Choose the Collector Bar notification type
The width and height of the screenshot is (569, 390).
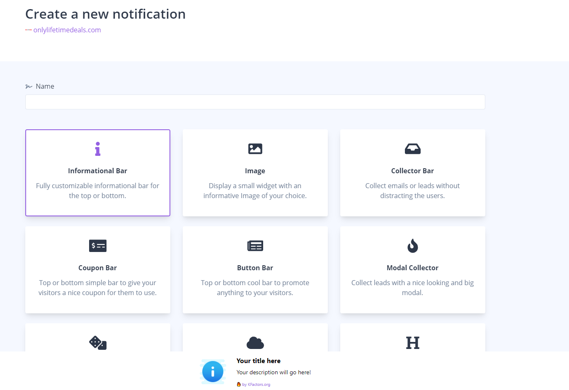point(412,173)
